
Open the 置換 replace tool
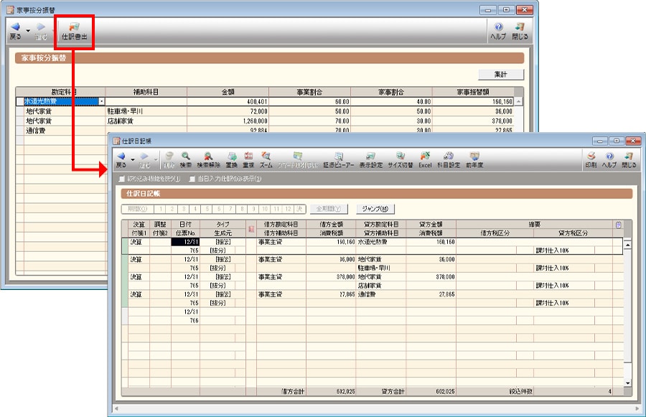pos(232,159)
